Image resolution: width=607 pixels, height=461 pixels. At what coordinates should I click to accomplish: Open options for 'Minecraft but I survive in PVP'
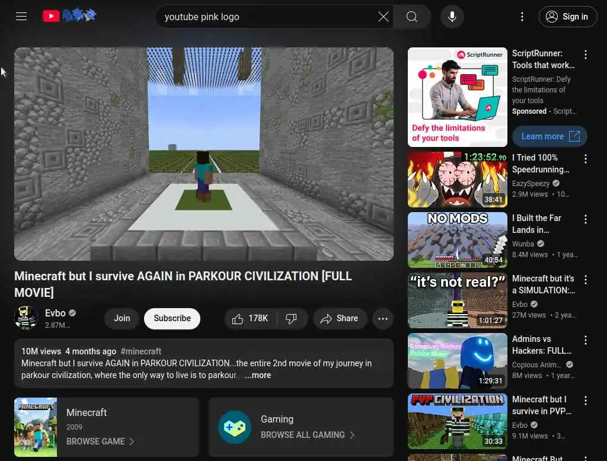[x=586, y=400]
